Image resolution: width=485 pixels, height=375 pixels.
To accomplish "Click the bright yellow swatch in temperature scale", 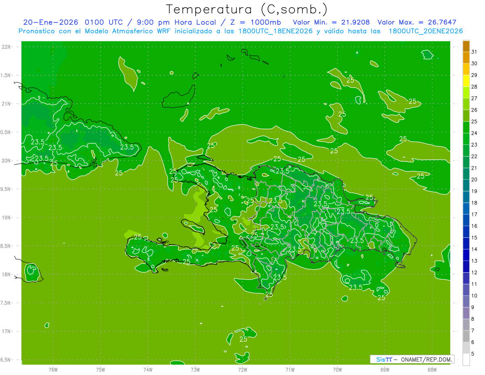I will coord(466,81).
